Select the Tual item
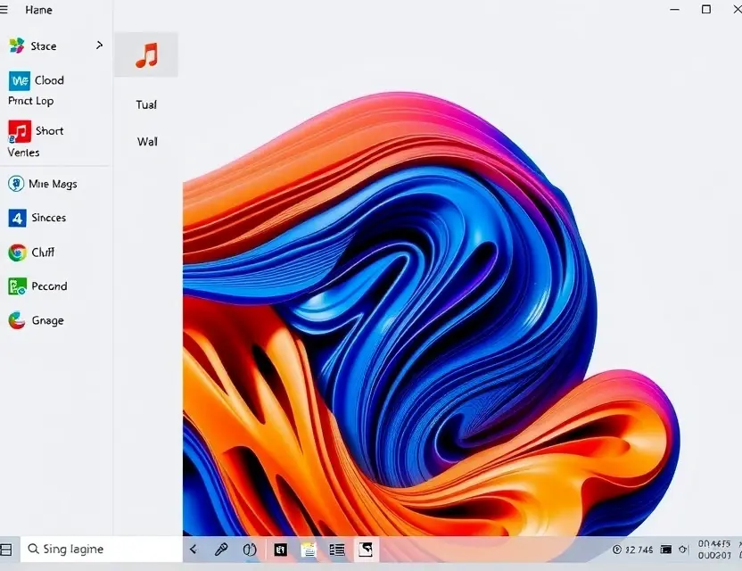 coord(146,104)
